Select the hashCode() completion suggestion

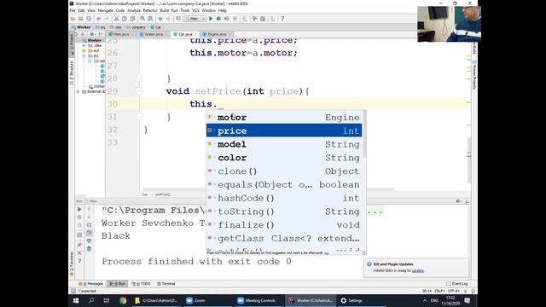tap(284, 198)
